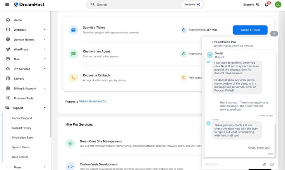Open Support History submenu item

point(22,128)
